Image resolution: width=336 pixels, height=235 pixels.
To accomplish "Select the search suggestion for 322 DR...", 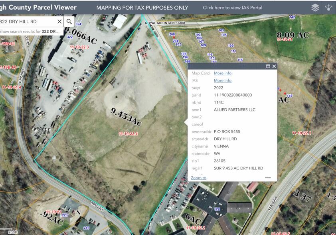I will click(x=30, y=32).
